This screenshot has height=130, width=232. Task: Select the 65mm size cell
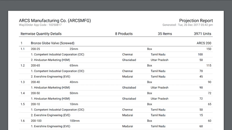[x=74, y=66]
